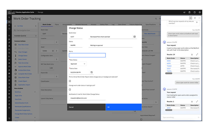The image size is (209, 131).
Task: Open the New Status dropdown
Action: click(x=78, y=64)
